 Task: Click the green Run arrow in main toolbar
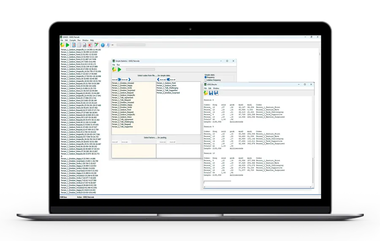click(68, 45)
